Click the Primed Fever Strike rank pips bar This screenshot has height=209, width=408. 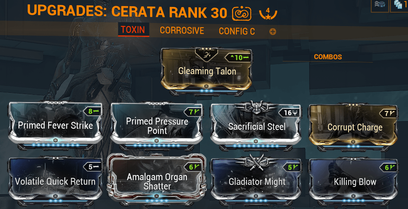[x=55, y=145]
